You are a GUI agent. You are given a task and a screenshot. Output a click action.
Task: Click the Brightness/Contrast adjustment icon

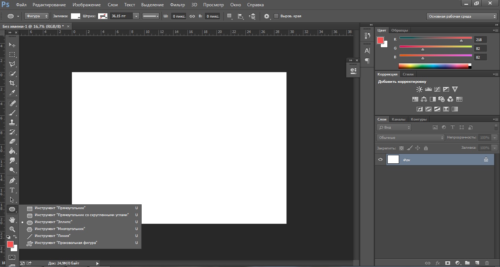tap(419, 89)
